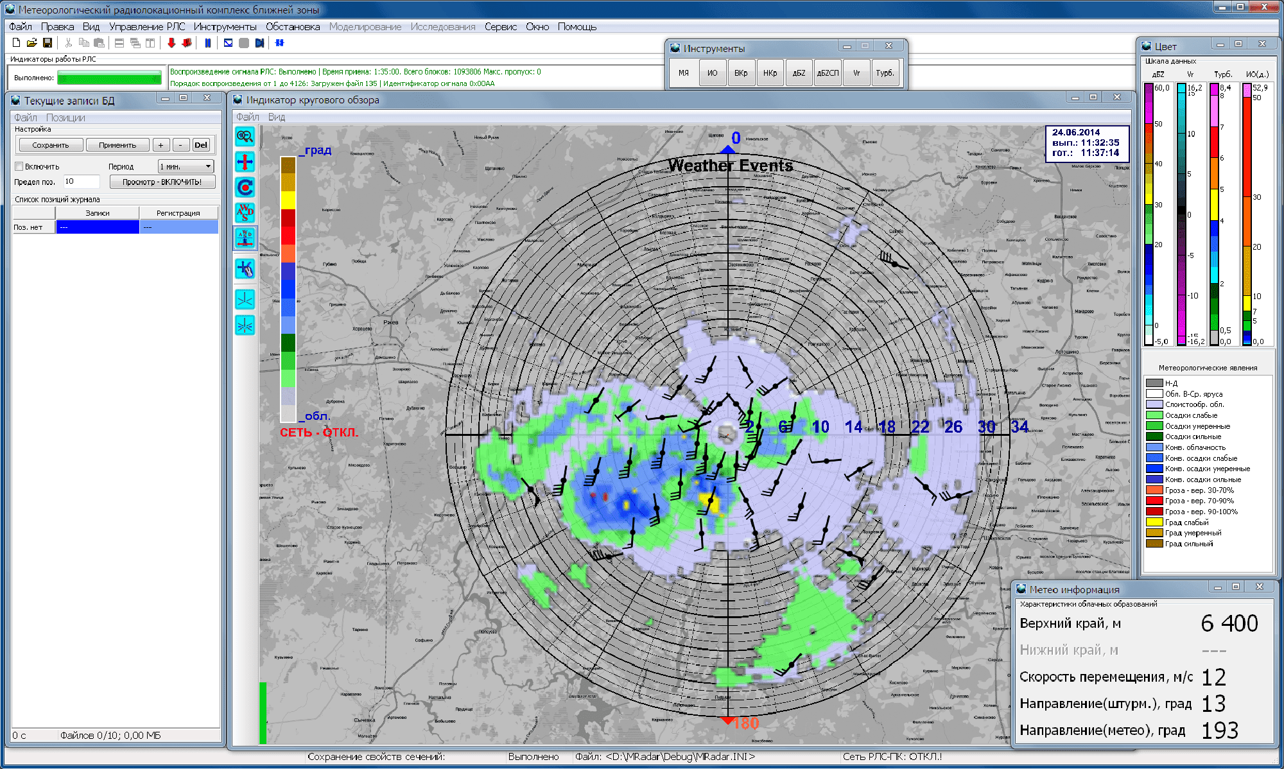
Task: Click the scissors Cut icon
Action: [68, 43]
